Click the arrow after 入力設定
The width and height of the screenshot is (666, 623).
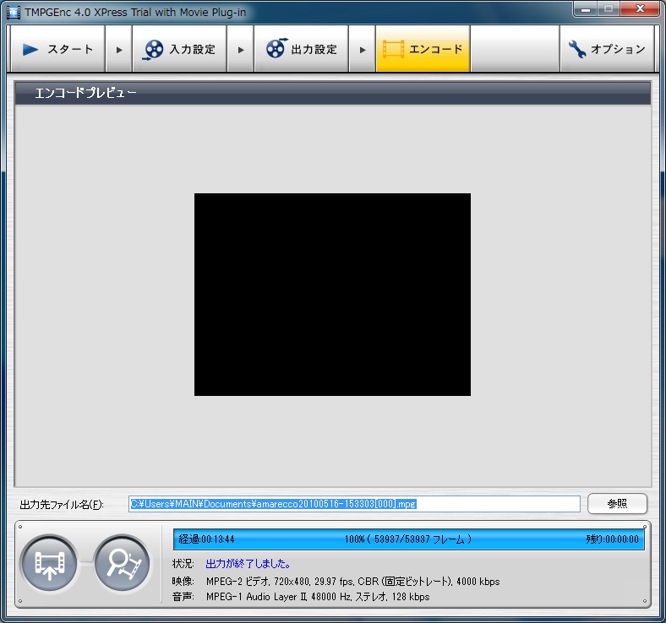click(x=240, y=49)
